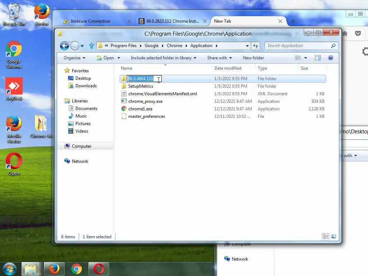Click Program Files in breadcrumb
Image resolution: width=368 pixels, height=276 pixels.
[124, 46]
